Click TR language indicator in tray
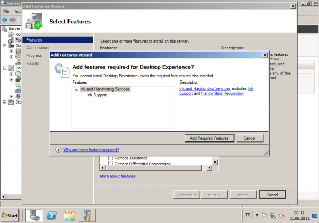This screenshot has width=319, height=223. [x=248, y=215]
